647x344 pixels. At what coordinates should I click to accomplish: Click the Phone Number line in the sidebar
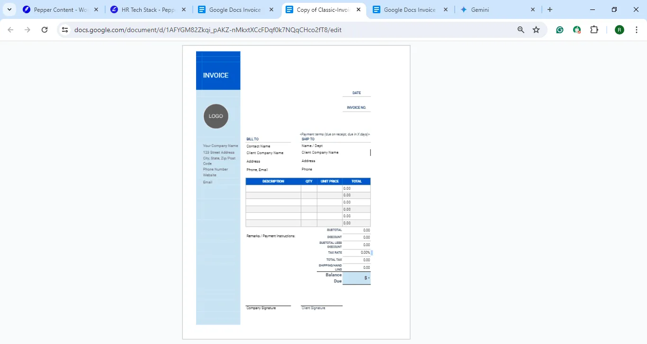coord(216,169)
